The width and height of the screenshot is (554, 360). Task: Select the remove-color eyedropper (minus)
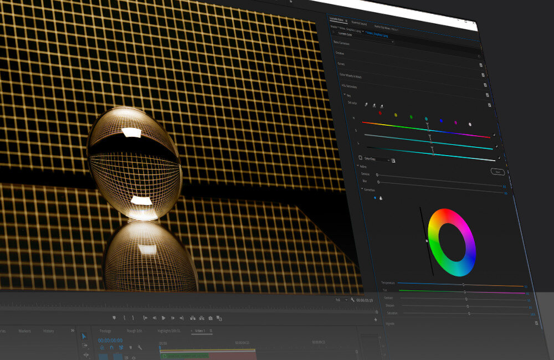point(382,106)
